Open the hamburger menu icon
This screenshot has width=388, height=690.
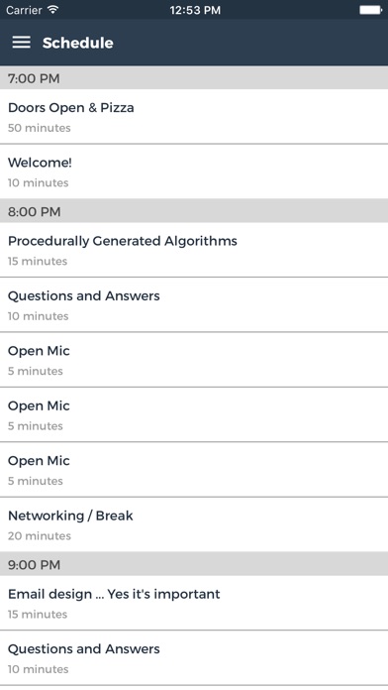point(21,43)
